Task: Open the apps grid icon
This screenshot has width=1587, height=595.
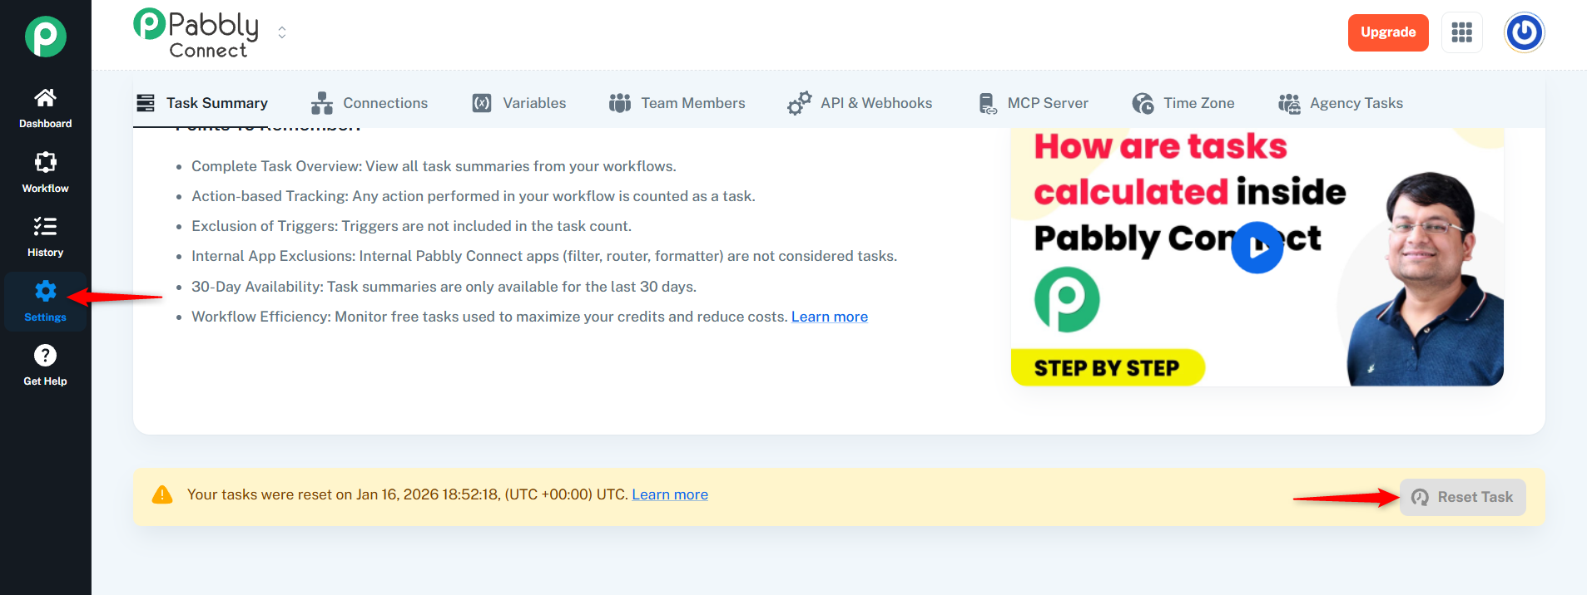Action: 1461,32
